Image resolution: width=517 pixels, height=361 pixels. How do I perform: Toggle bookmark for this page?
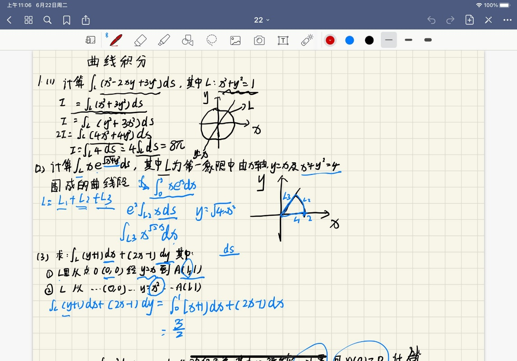[67, 20]
